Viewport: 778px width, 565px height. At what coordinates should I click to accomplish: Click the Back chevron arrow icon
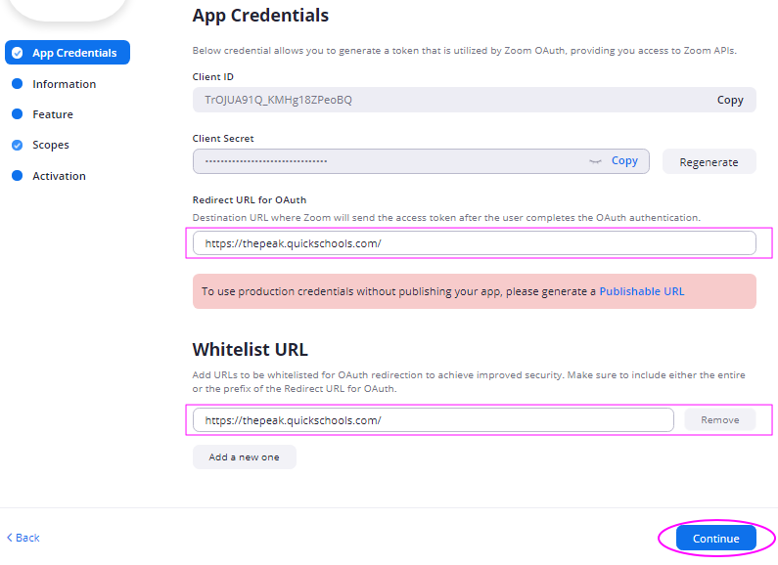10,538
